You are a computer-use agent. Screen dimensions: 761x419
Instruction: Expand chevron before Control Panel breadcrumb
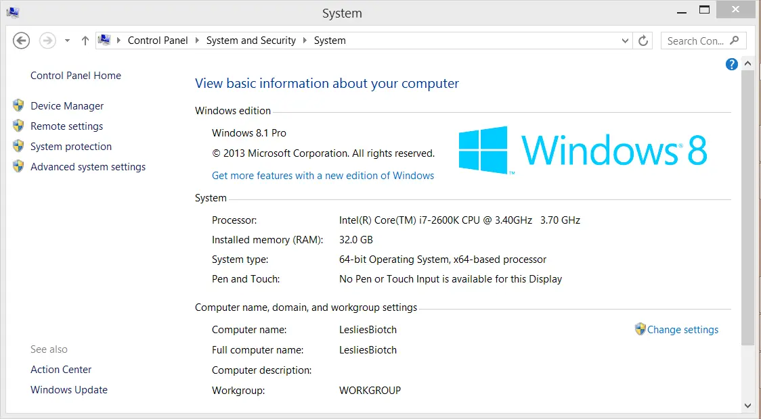tap(119, 40)
